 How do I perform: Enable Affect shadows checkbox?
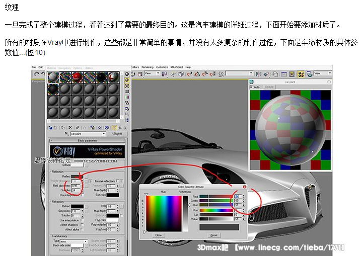82,225
